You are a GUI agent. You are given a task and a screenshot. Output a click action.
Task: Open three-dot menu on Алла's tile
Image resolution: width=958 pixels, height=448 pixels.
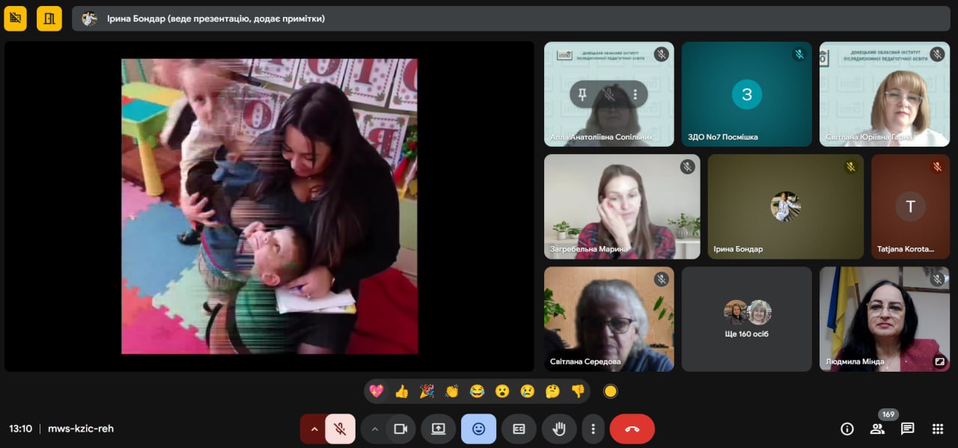pyautogui.click(x=635, y=94)
